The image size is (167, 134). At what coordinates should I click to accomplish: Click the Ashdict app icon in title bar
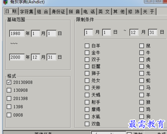(x=5, y=2)
